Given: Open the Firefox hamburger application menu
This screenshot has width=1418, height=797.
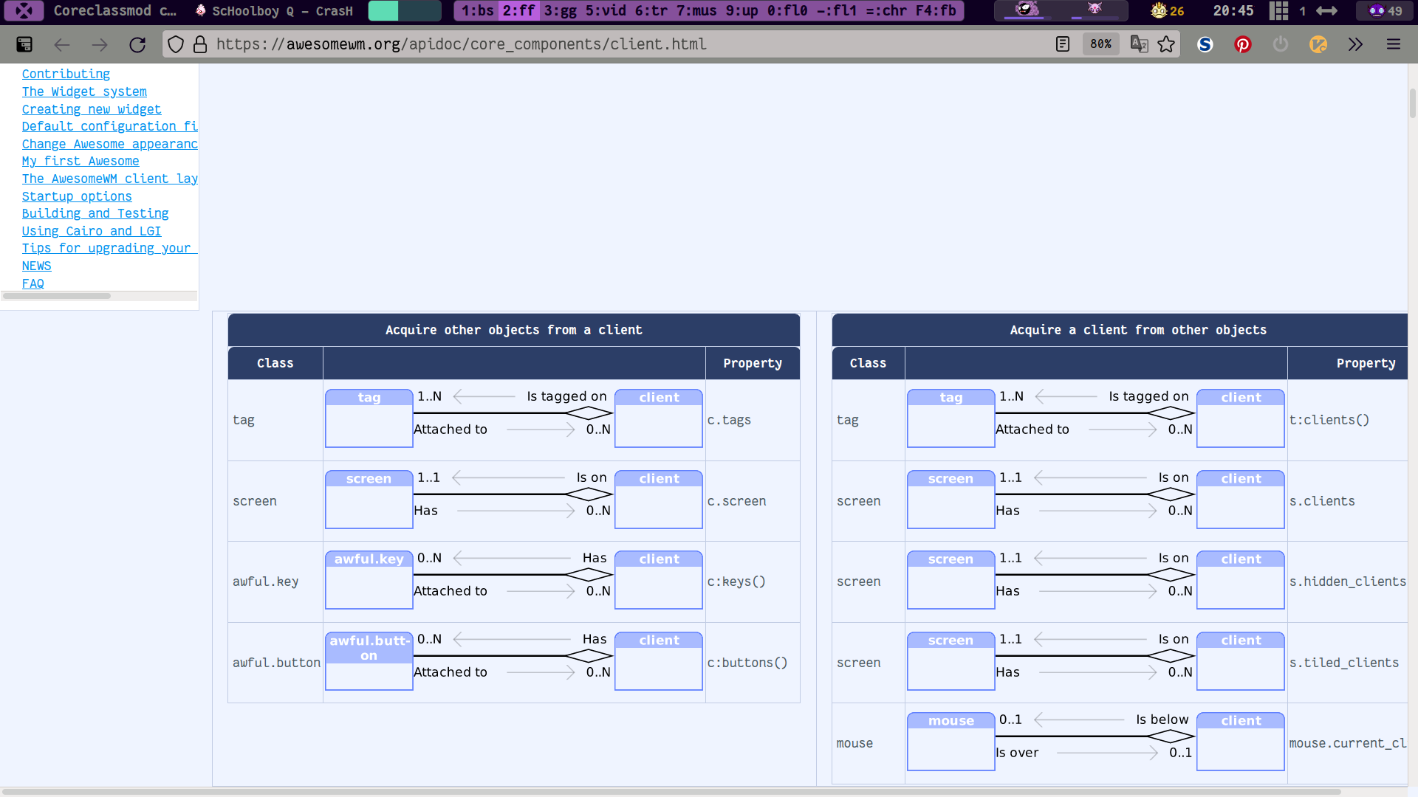Looking at the screenshot, I should pyautogui.click(x=1394, y=44).
